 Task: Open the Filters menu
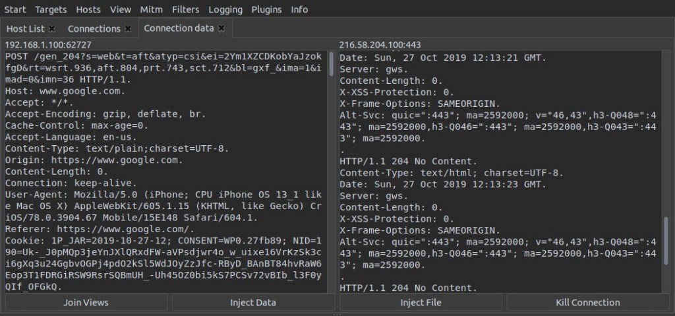pyautogui.click(x=185, y=10)
